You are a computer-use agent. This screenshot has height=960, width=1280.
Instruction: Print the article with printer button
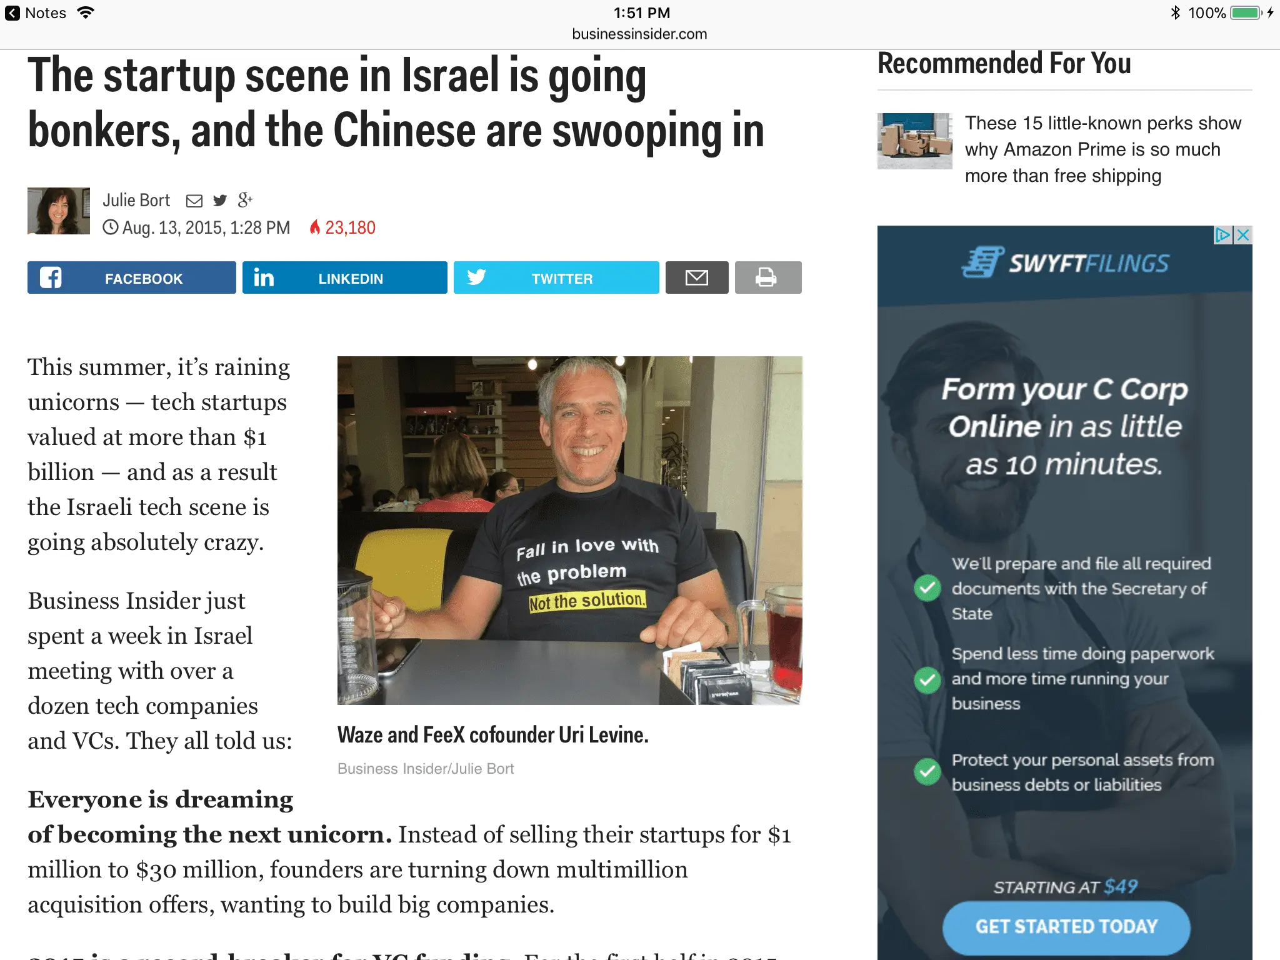pos(768,277)
